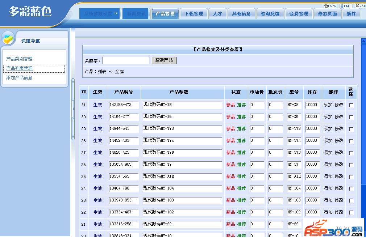This screenshot has height=238, width=366.
Task: Open the 产品类别管理 sidebar item
Action: point(20,59)
